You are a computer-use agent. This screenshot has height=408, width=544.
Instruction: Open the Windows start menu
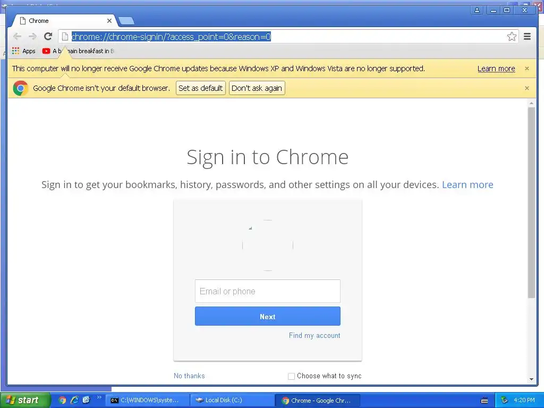point(25,401)
